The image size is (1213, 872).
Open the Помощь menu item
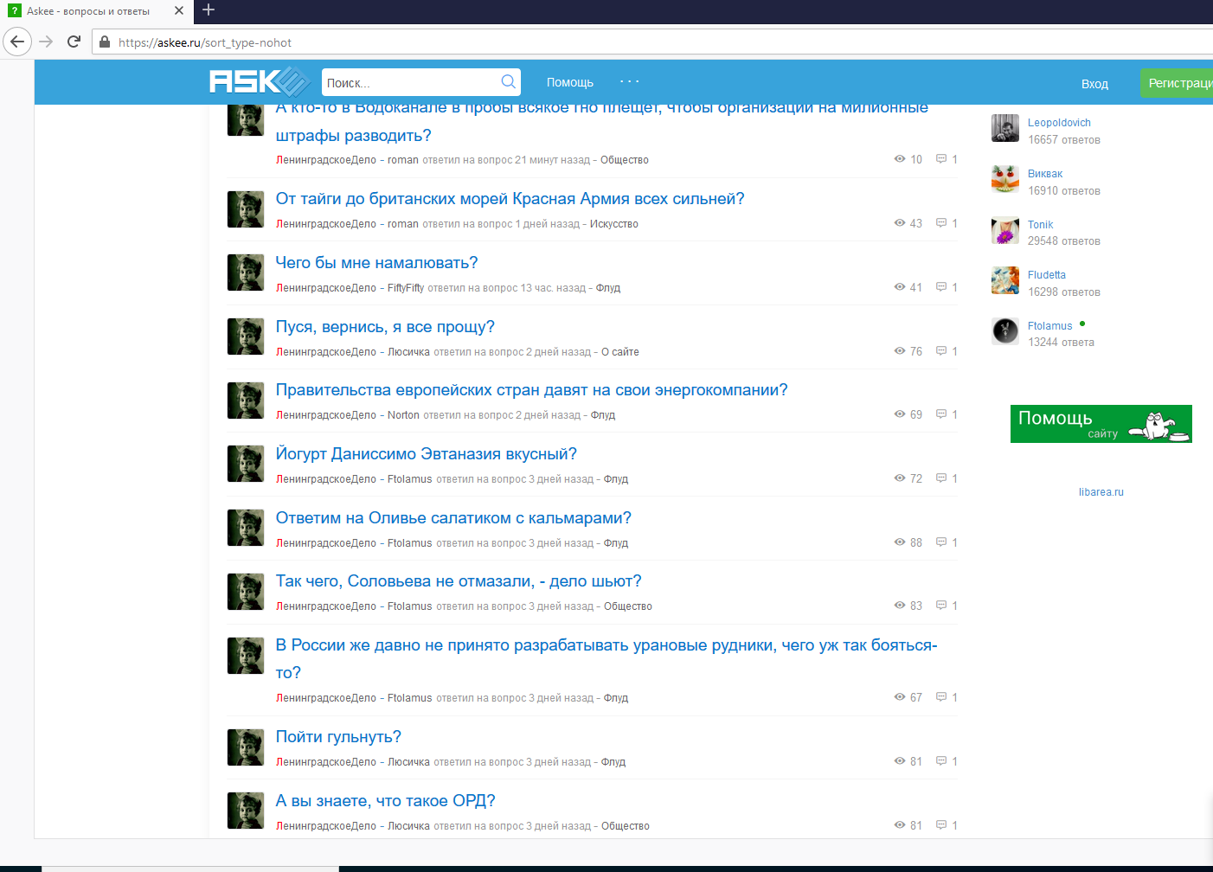point(569,83)
